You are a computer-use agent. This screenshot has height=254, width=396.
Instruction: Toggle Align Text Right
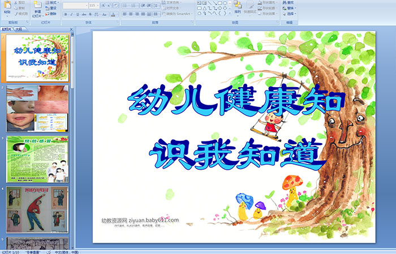(x=137, y=14)
